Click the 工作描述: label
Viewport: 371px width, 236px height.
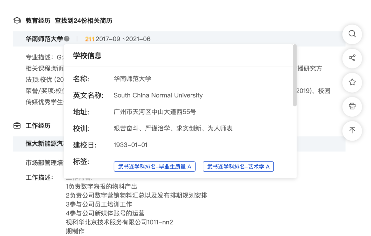[x=39, y=177]
